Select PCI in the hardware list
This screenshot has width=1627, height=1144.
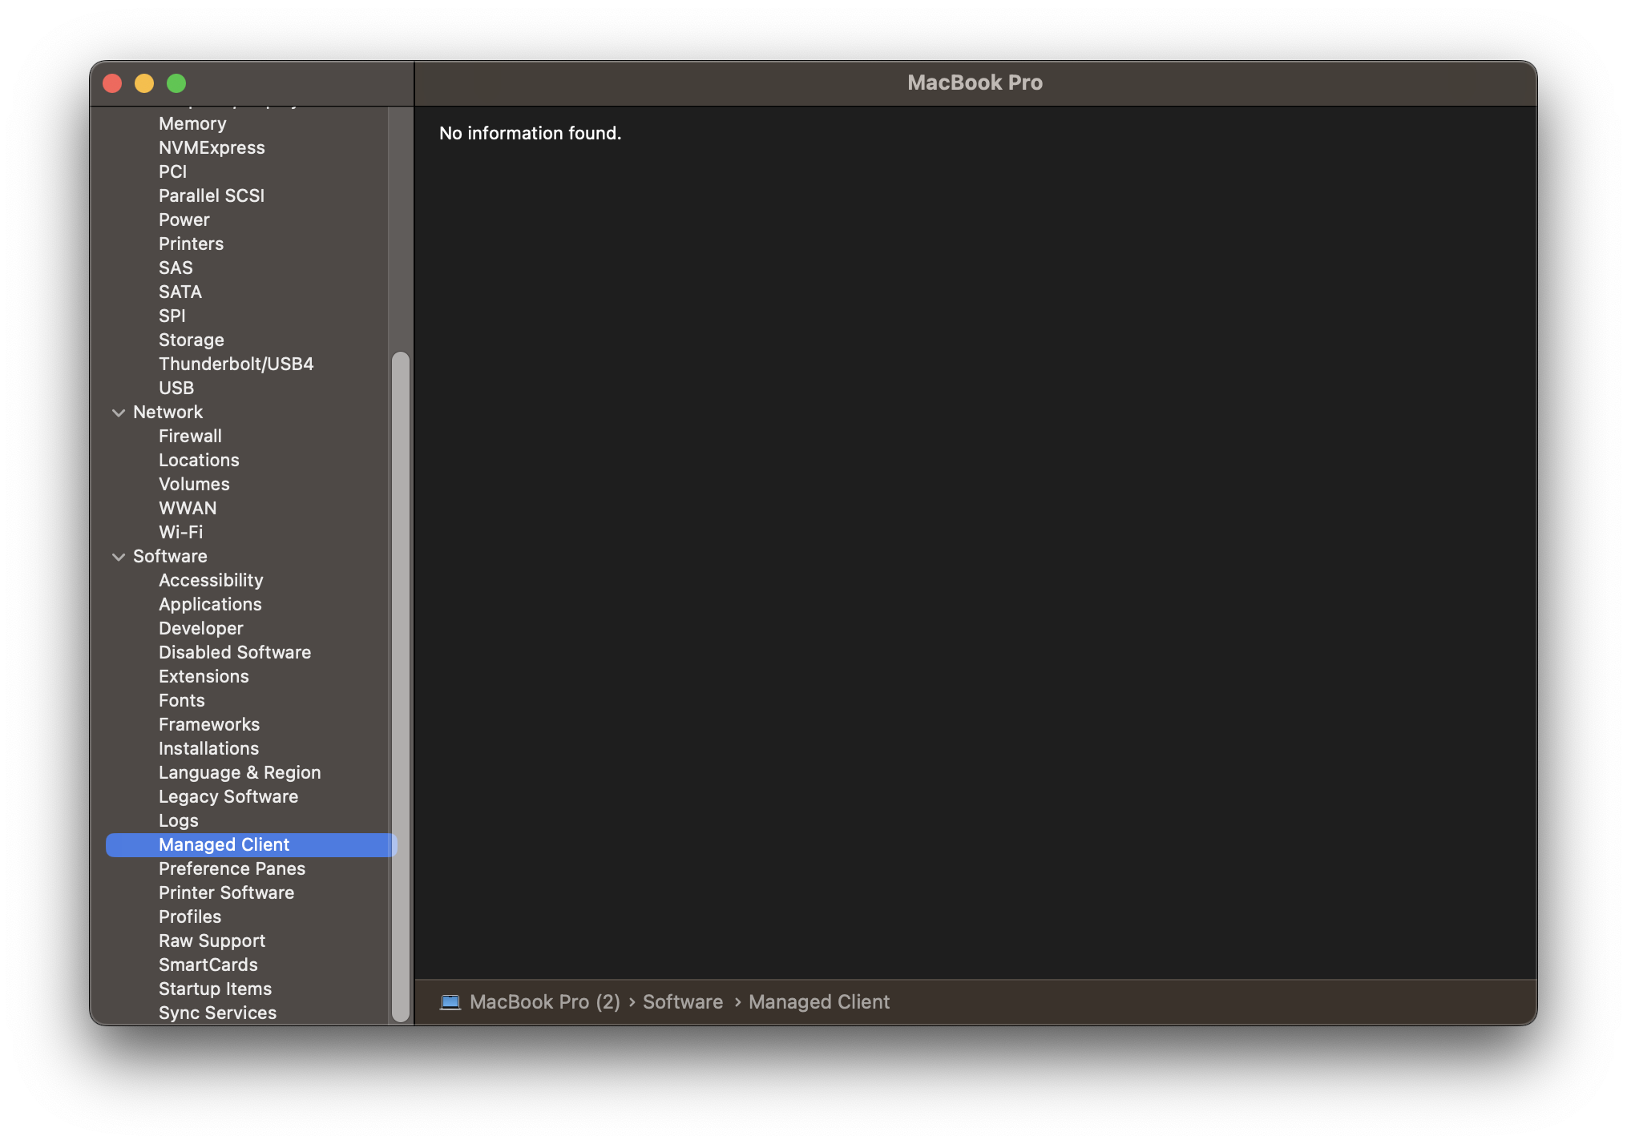(x=172, y=172)
